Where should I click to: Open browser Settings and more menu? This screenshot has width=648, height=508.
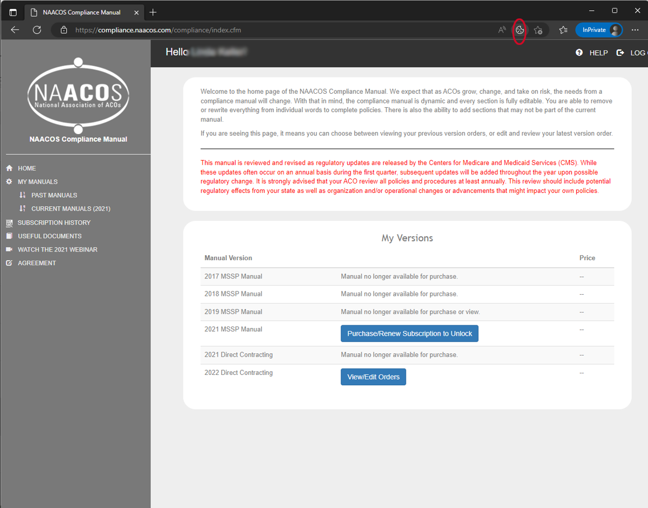pos(635,30)
